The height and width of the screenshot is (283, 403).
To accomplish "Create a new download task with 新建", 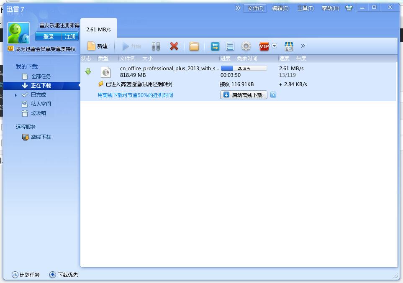I will 98,46.
